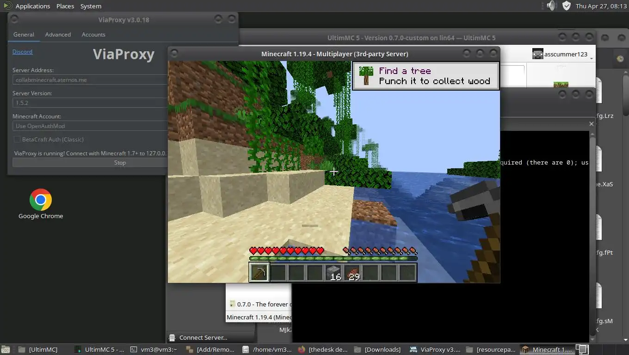The image size is (629, 355).
Task: Switch to the [thedesk de... taskbar entry
Action: click(323, 349)
